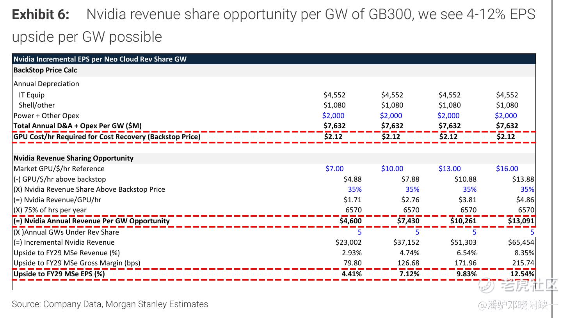This screenshot has width=569, height=318.
Task: Select the 9.83% EPS upside value
Action: [x=467, y=274]
